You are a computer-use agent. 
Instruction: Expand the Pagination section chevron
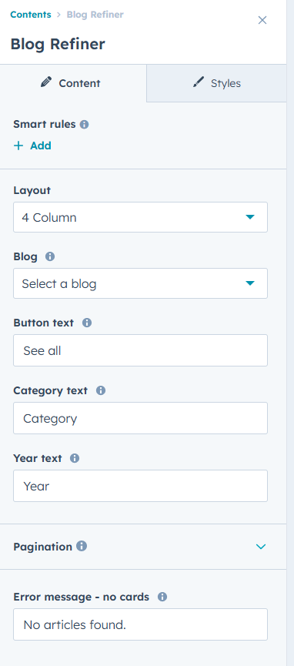[261, 547]
